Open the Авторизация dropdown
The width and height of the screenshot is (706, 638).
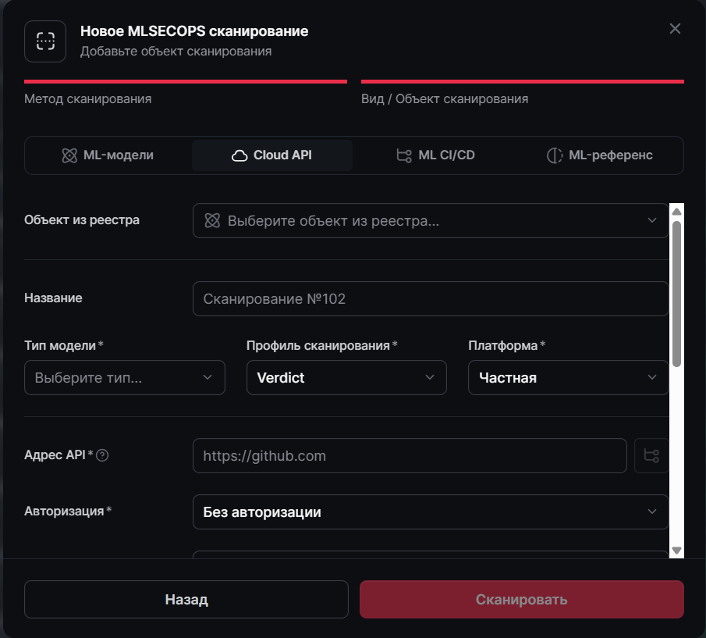click(431, 511)
